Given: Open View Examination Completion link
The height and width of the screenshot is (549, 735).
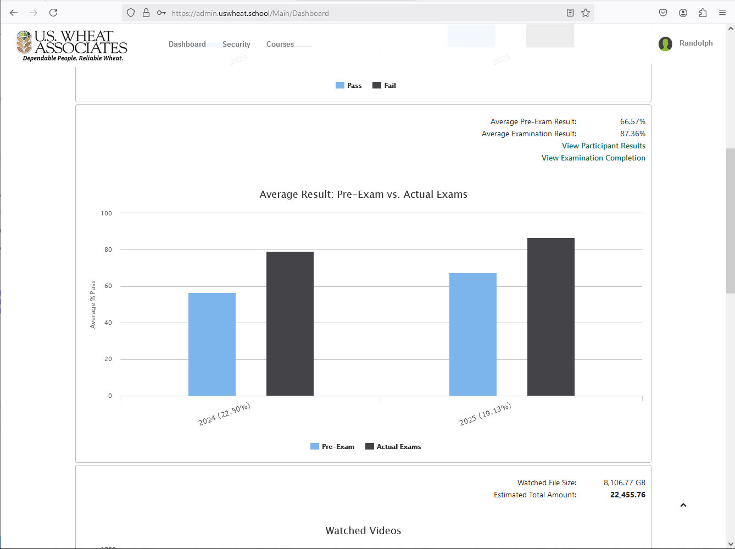Looking at the screenshot, I should [593, 158].
